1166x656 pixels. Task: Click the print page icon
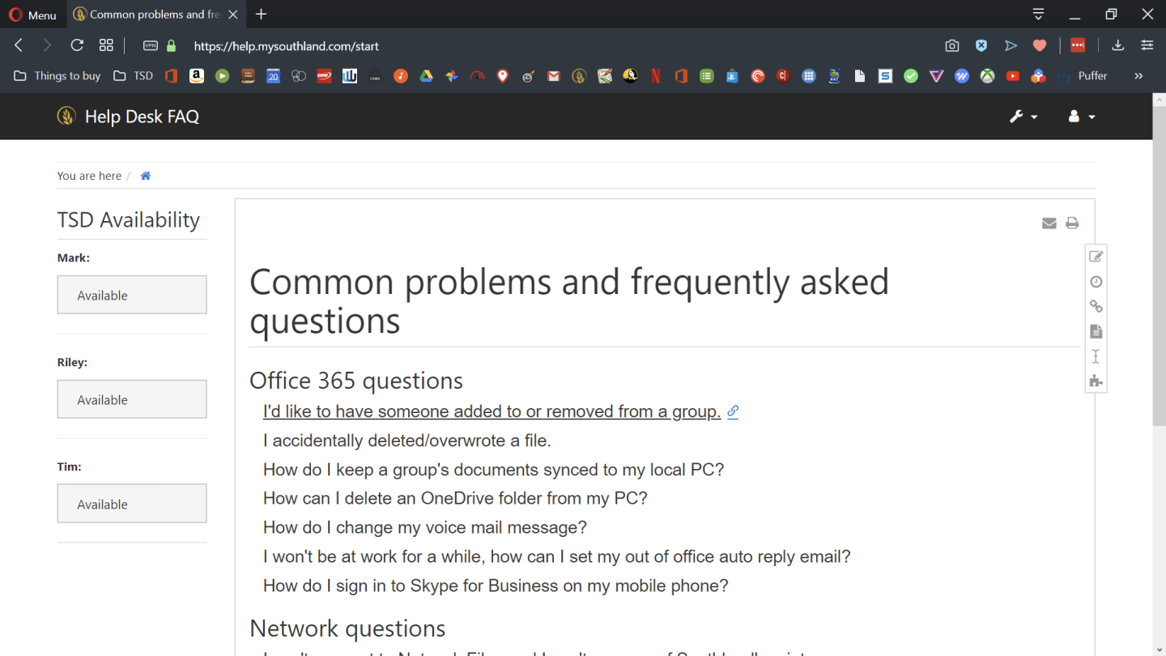coord(1072,224)
